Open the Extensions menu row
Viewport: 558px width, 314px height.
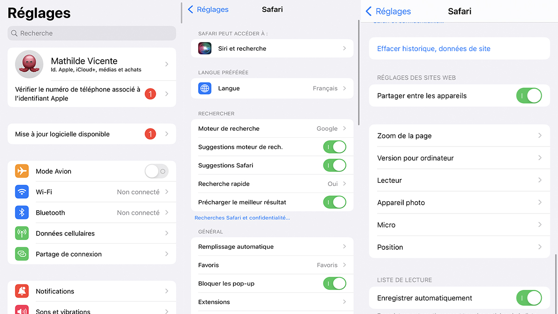pos(272,302)
